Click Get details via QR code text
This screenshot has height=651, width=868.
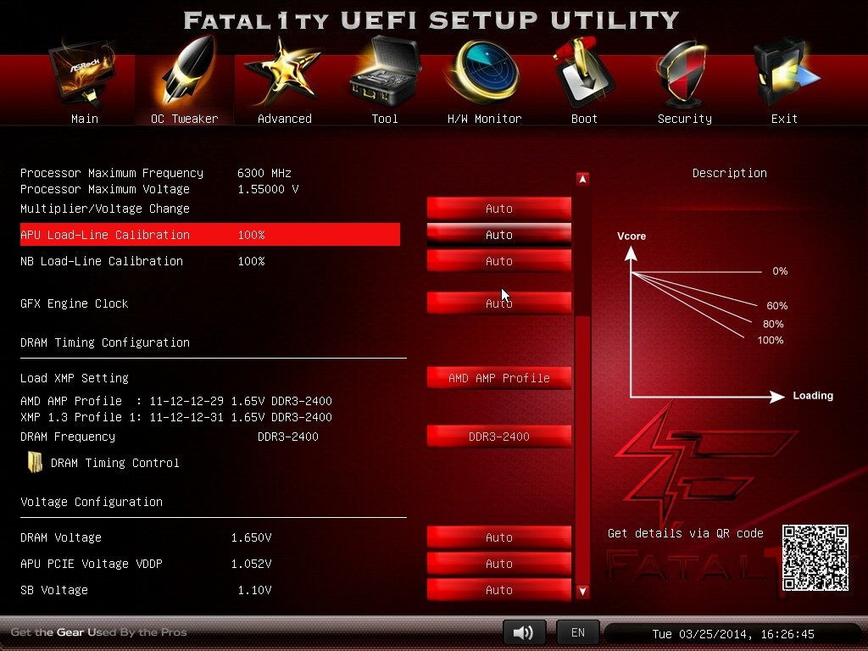[685, 533]
